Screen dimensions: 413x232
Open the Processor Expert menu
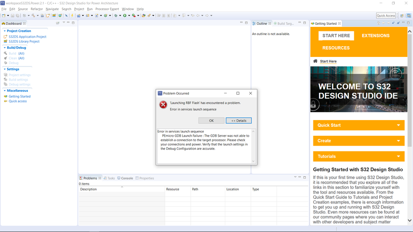click(x=107, y=9)
